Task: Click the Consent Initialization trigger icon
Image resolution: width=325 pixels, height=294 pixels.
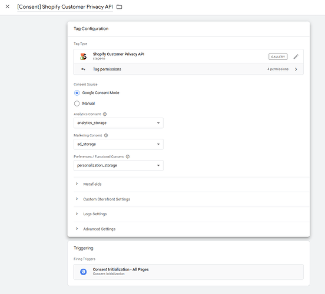Action: 84,272
